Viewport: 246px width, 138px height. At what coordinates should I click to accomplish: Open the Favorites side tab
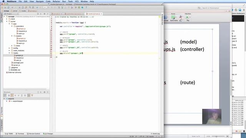pyautogui.click(x=2, y=112)
